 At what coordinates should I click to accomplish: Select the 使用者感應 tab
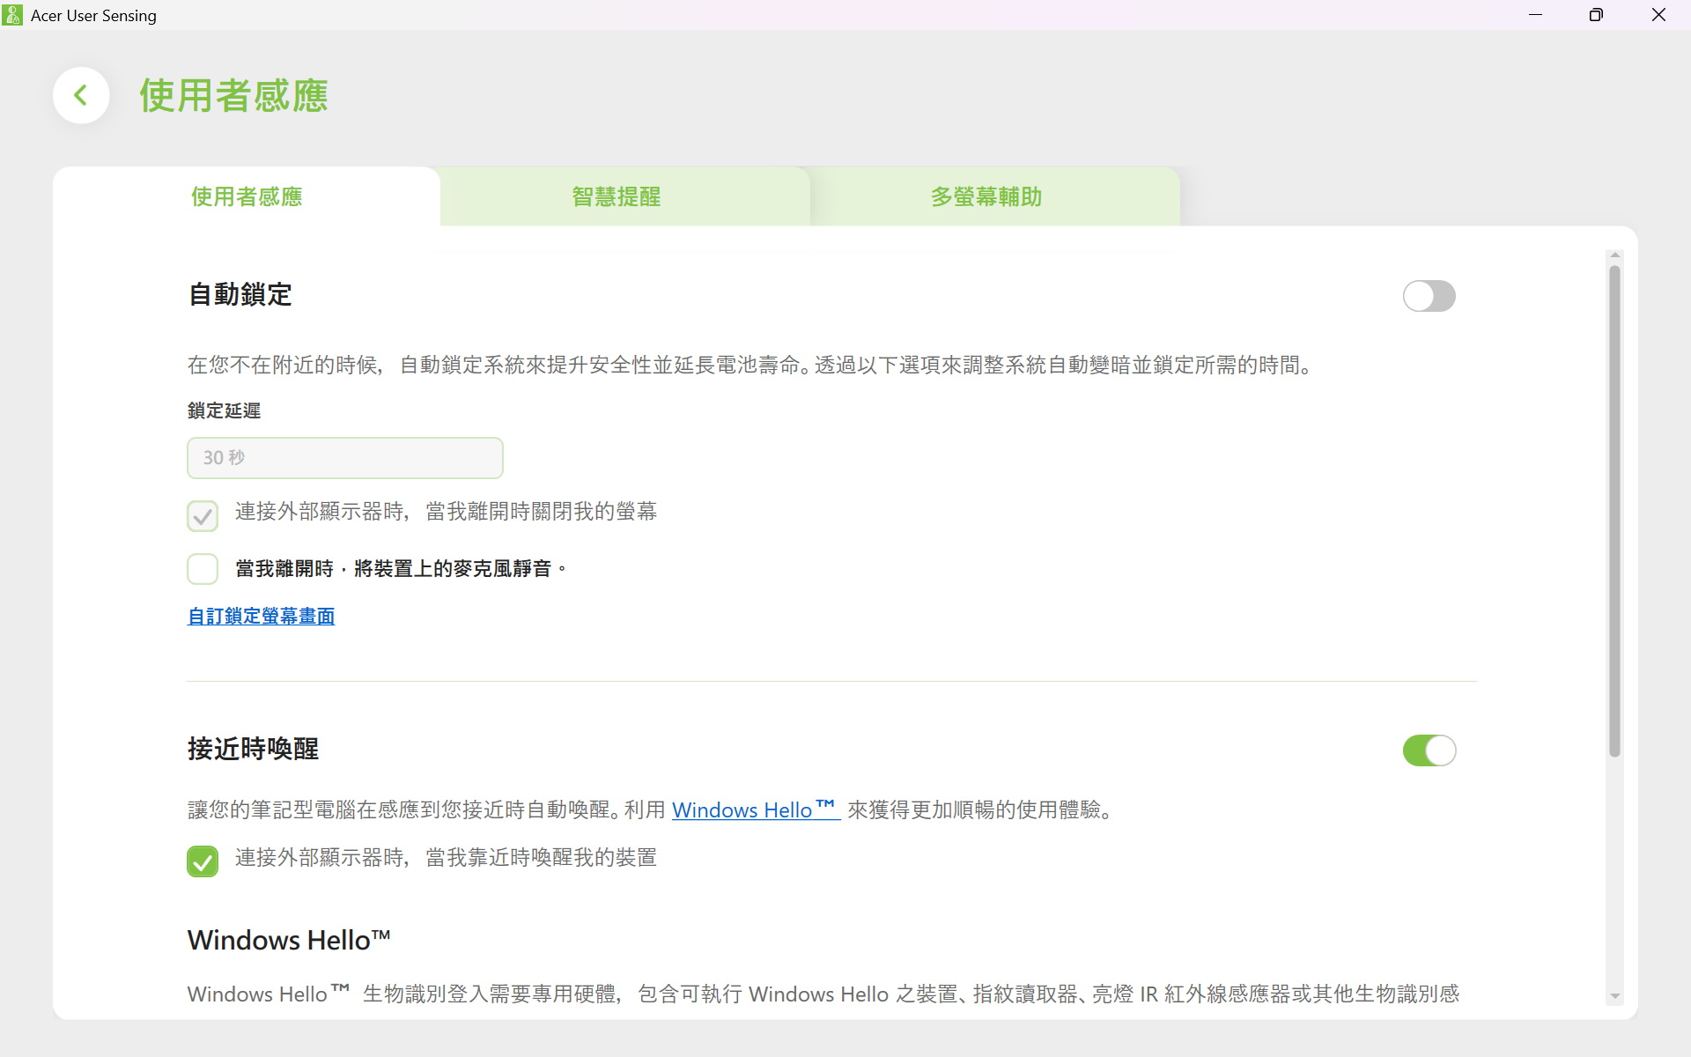point(247,196)
